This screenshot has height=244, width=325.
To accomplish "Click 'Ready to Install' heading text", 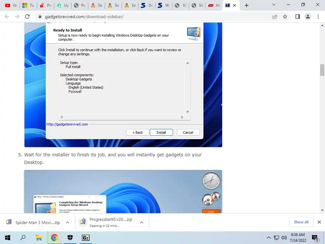I will coord(68,30).
